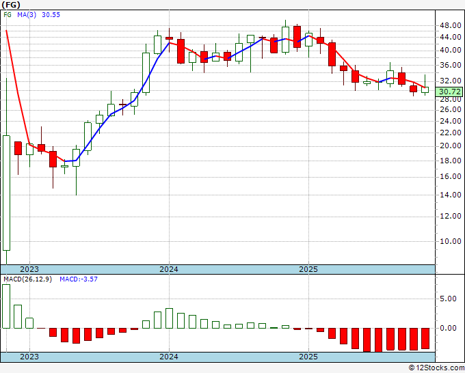The width and height of the screenshot is (465, 373).
Task: Click the 2023 label on price axis
Action: coord(29,269)
